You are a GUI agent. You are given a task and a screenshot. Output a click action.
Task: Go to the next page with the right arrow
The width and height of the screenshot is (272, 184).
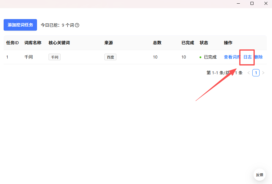263,73
